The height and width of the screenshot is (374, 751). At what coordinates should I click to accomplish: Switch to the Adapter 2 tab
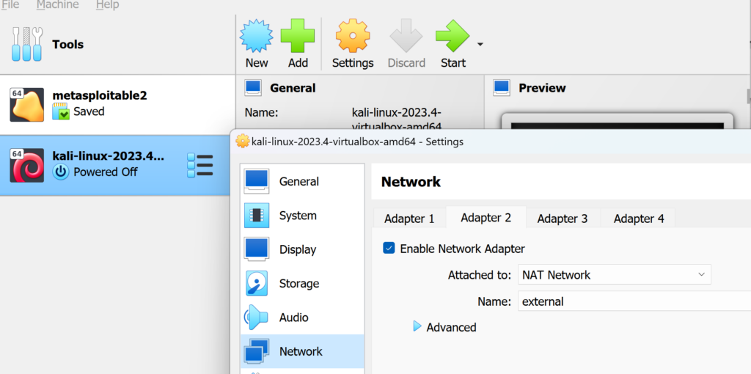[x=486, y=217]
